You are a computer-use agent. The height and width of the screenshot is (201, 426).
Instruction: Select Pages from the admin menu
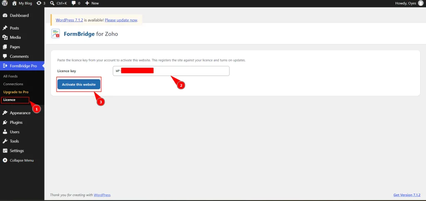click(x=15, y=47)
